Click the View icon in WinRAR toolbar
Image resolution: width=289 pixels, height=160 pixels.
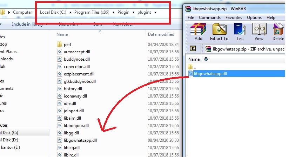259,31
